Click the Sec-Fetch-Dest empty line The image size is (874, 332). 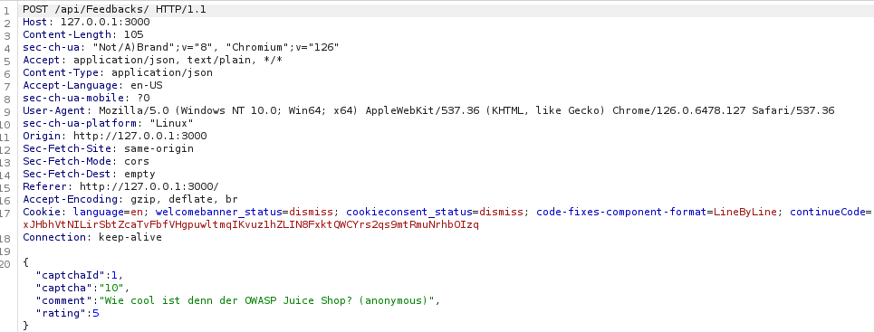click(89, 175)
